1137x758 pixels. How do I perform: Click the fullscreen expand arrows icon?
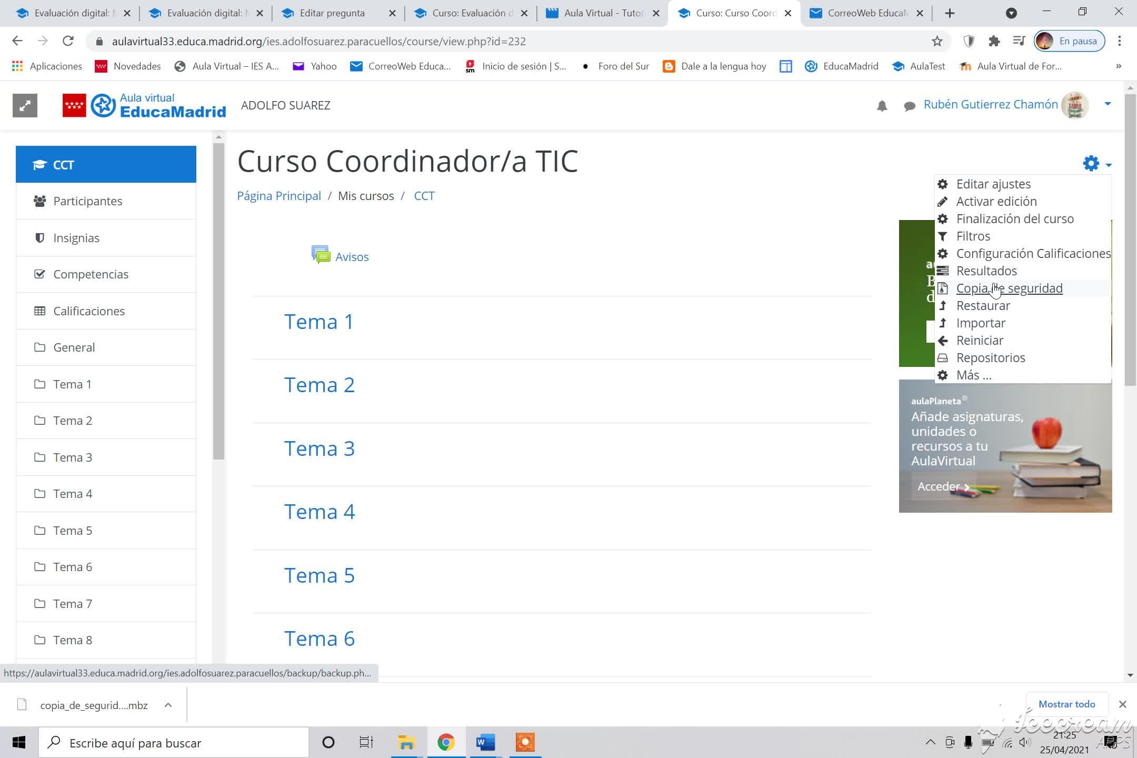[x=25, y=106]
